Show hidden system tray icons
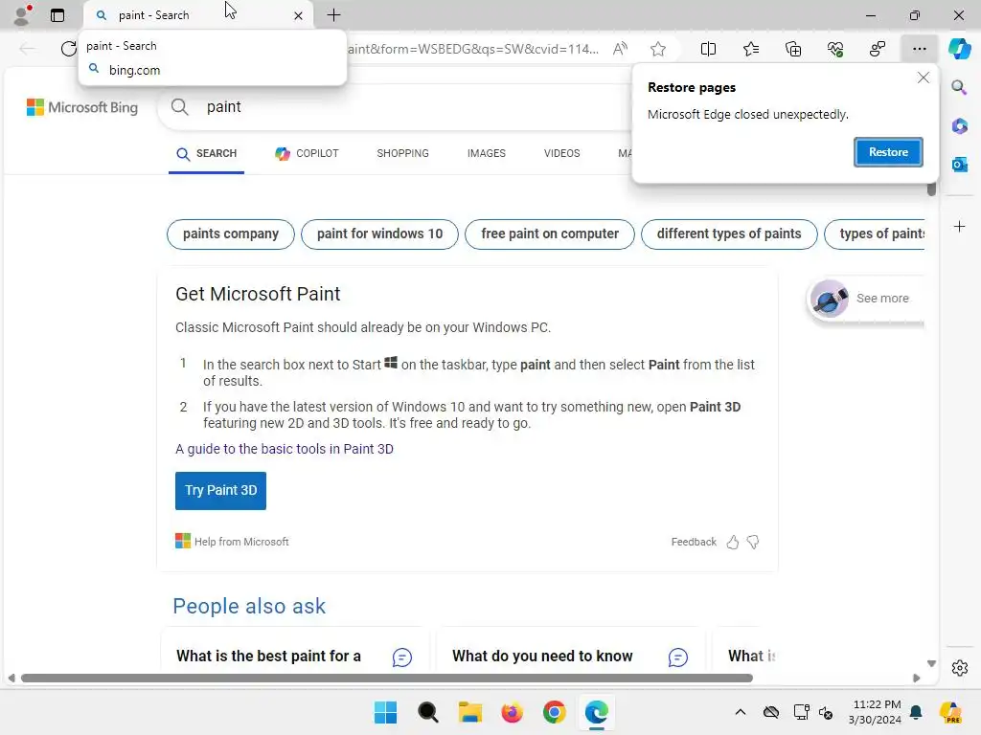 pos(741,712)
